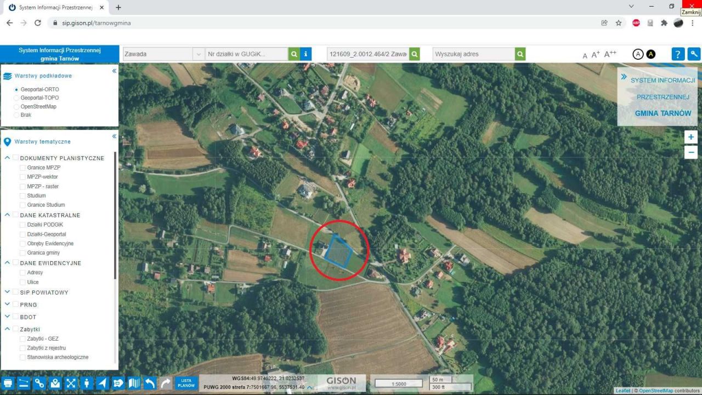Follow the Leaflet attribution link
The height and width of the screenshot is (395, 702).
622,391
